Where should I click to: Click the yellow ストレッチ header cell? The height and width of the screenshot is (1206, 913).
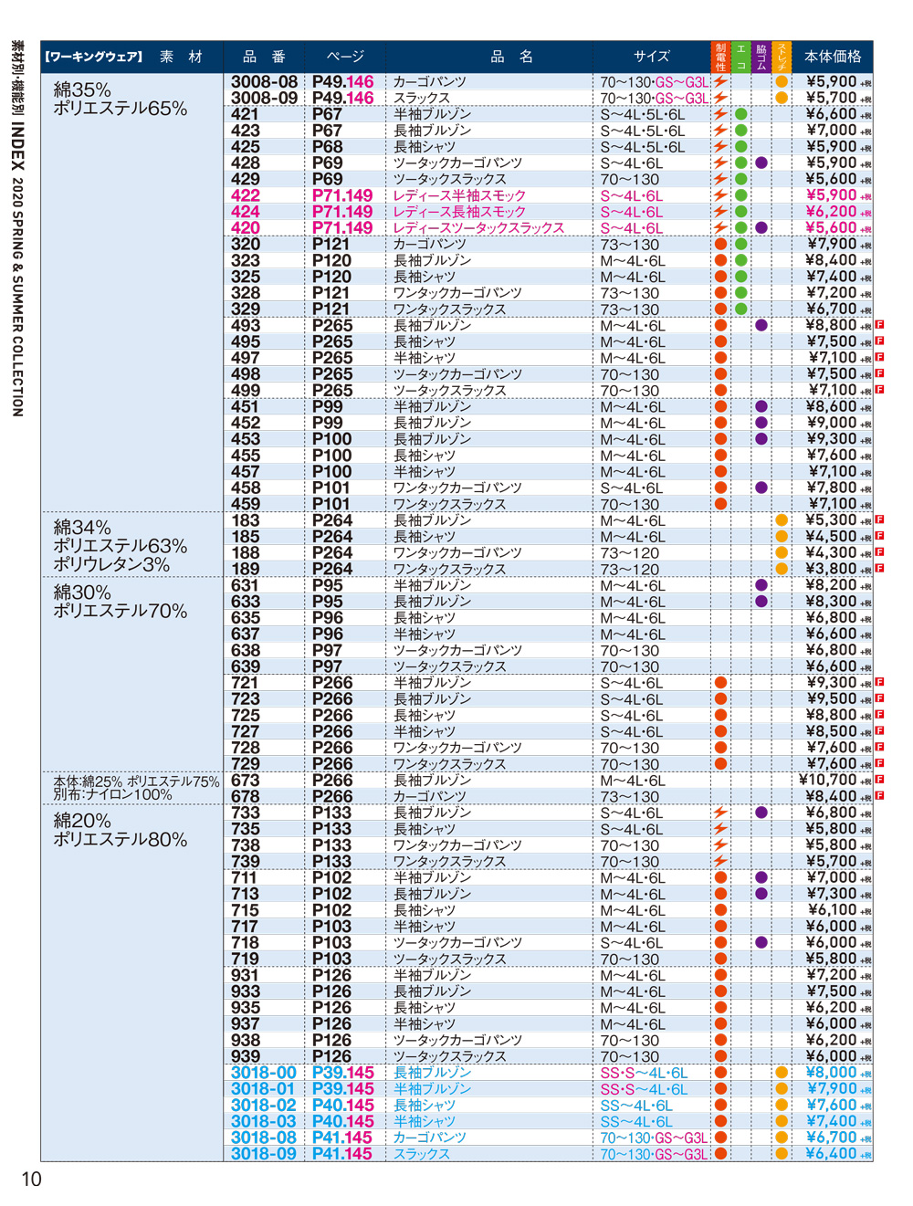pyautogui.click(x=782, y=57)
